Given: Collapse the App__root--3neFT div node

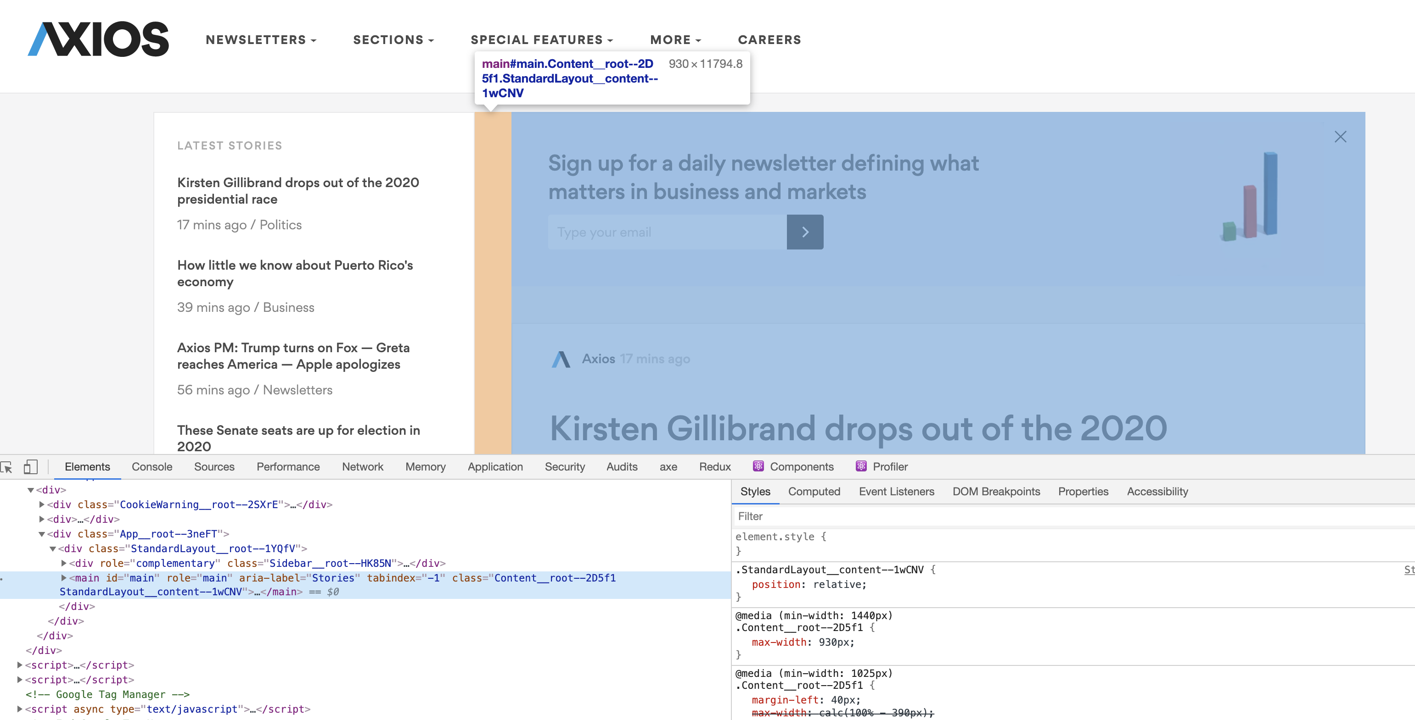Looking at the screenshot, I should pyautogui.click(x=42, y=534).
